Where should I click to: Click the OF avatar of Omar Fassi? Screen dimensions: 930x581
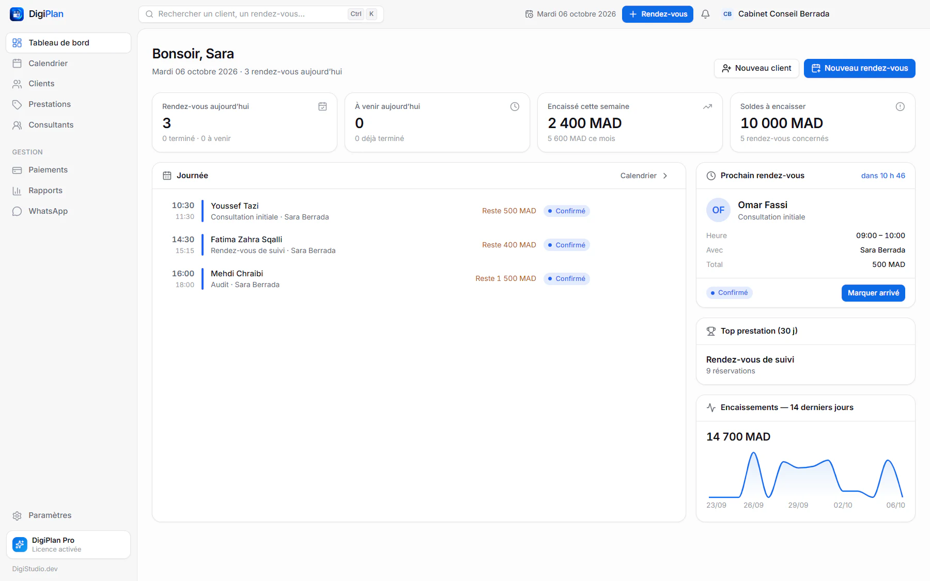coord(718,210)
